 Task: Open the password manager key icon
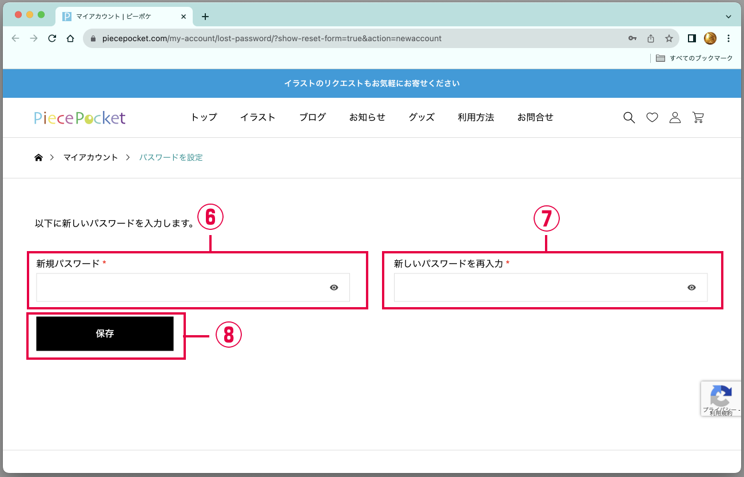pos(632,39)
